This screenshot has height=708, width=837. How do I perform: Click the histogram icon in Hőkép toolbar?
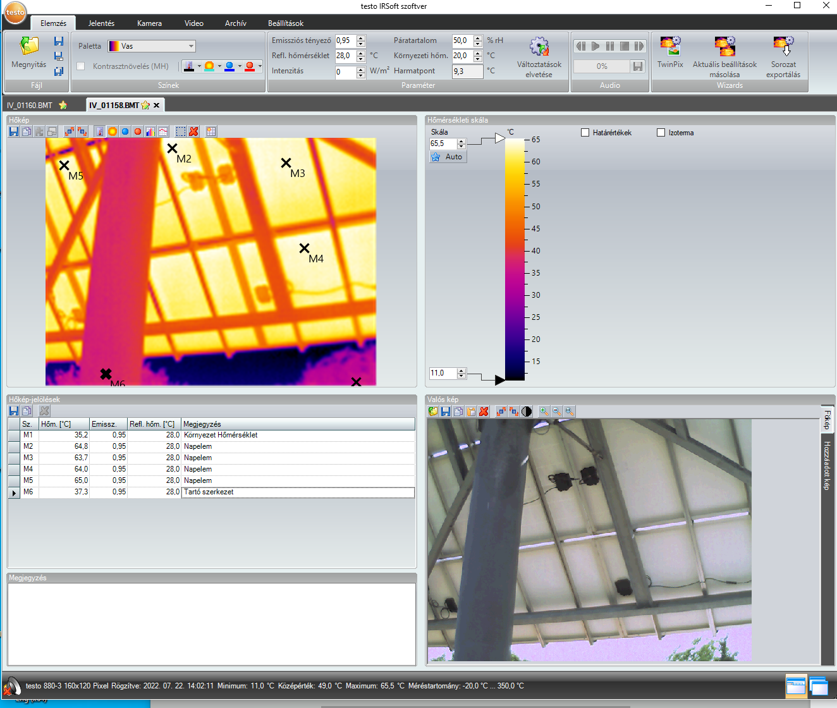click(x=150, y=131)
